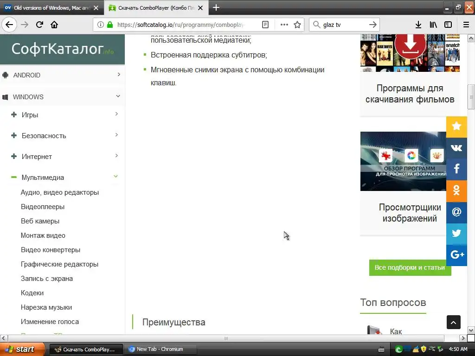Image resolution: width=475 pixels, height=356 pixels.
Task: Submit the glaz tv search arrow
Action: click(373, 25)
